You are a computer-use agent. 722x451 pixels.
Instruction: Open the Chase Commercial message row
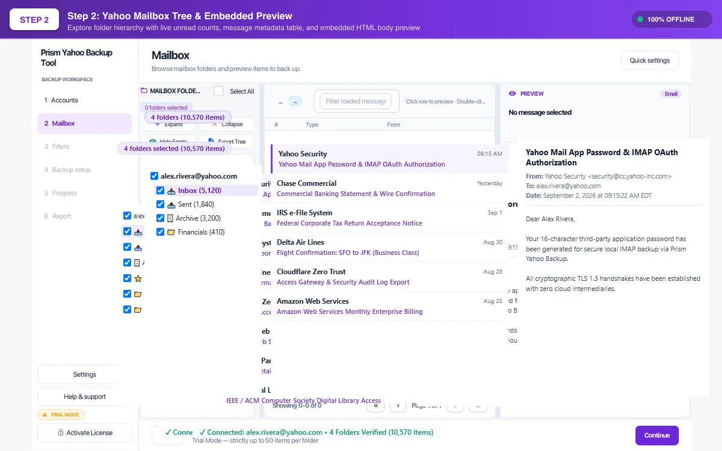pyautogui.click(x=390, y=188)
